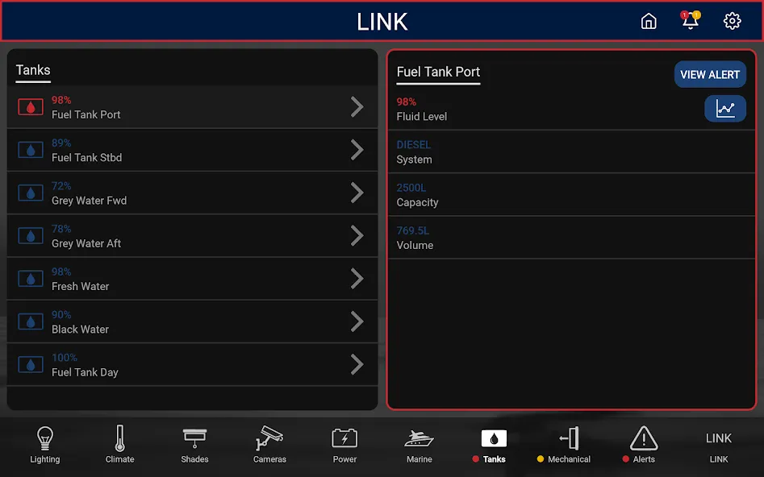Click the 769.5L Volume value

click(413, 230)
